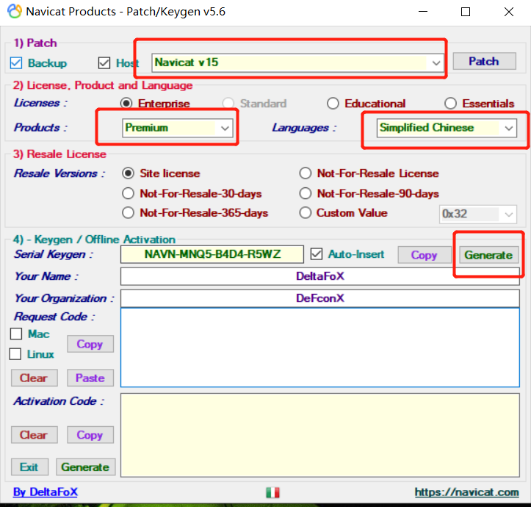Choose Not-For-Resale-30-days option
Image resolution: width=531 pixels, height=507 pixels.
(128, 193)
